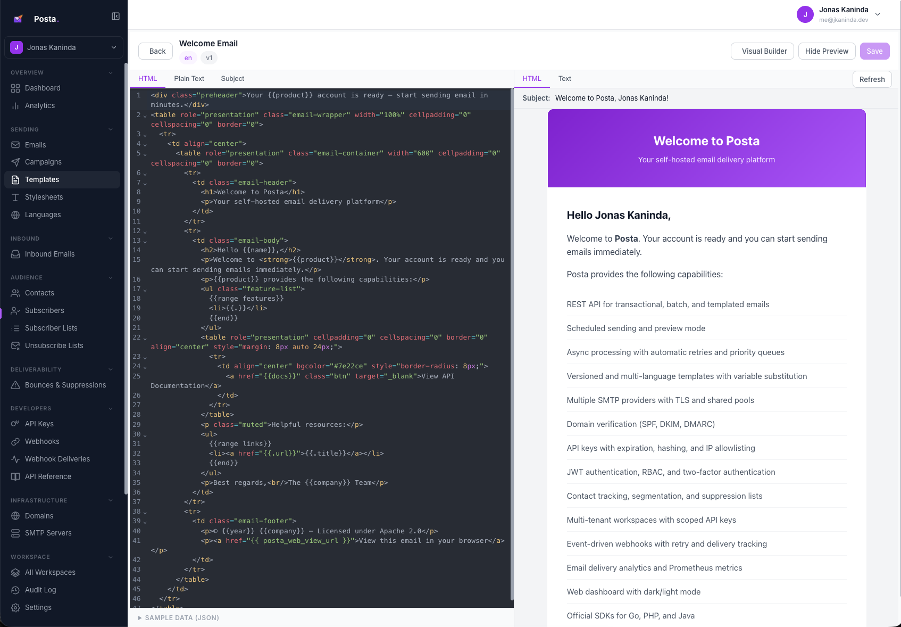
Task: Click the code editor vertical scrollbar
Action: coord(512,345)
